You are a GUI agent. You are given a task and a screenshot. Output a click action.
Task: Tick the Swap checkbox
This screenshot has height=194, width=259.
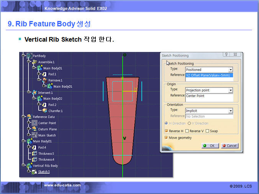click(207, 131)
